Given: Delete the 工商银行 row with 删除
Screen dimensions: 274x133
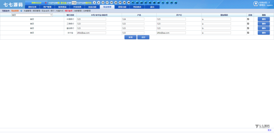Looking at the screenshot, I should [264, 24].
